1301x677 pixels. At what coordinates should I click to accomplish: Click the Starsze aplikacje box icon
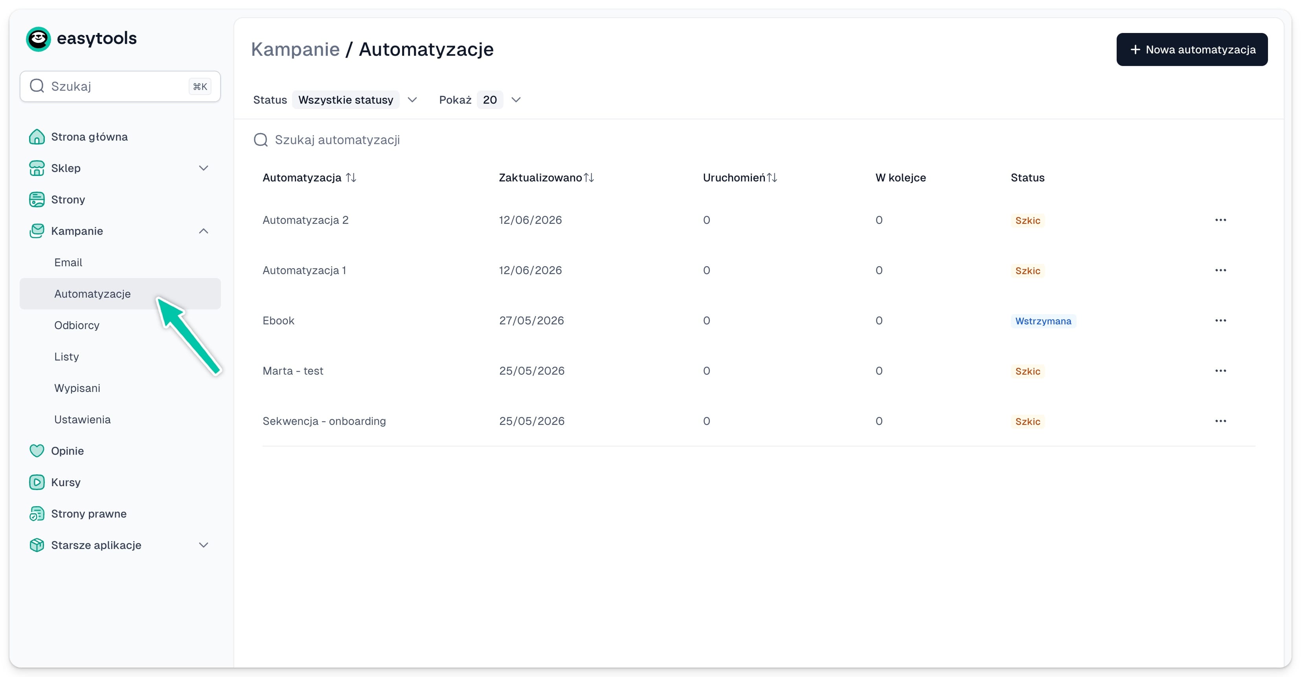coord(37,545)
